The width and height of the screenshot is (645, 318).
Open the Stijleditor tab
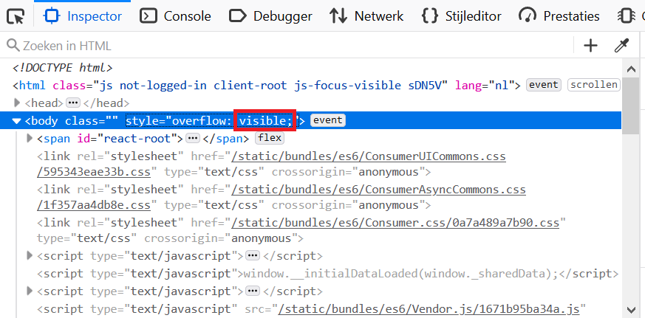(x=461, y=15)
